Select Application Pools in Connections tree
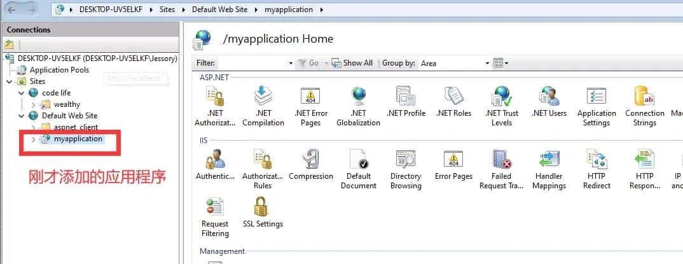 click(59, 70)
